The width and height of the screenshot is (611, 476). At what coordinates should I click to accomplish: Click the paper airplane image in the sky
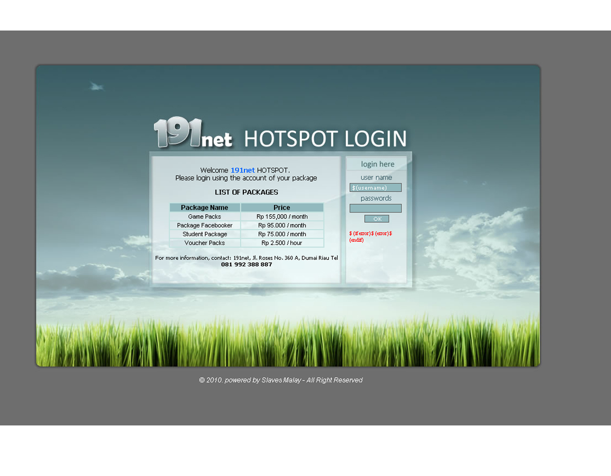[96, 86]
